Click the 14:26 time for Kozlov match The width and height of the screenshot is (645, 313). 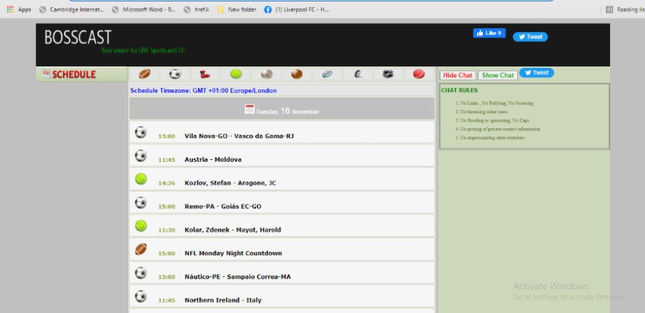167,183
